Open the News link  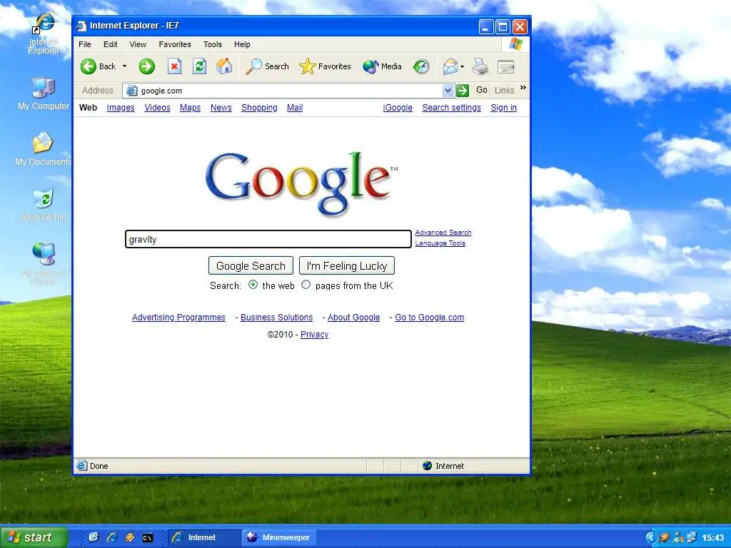click(221, 108)
